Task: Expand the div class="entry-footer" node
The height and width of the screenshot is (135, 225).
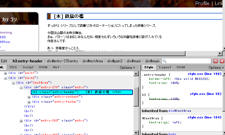Action: point(29,102)
